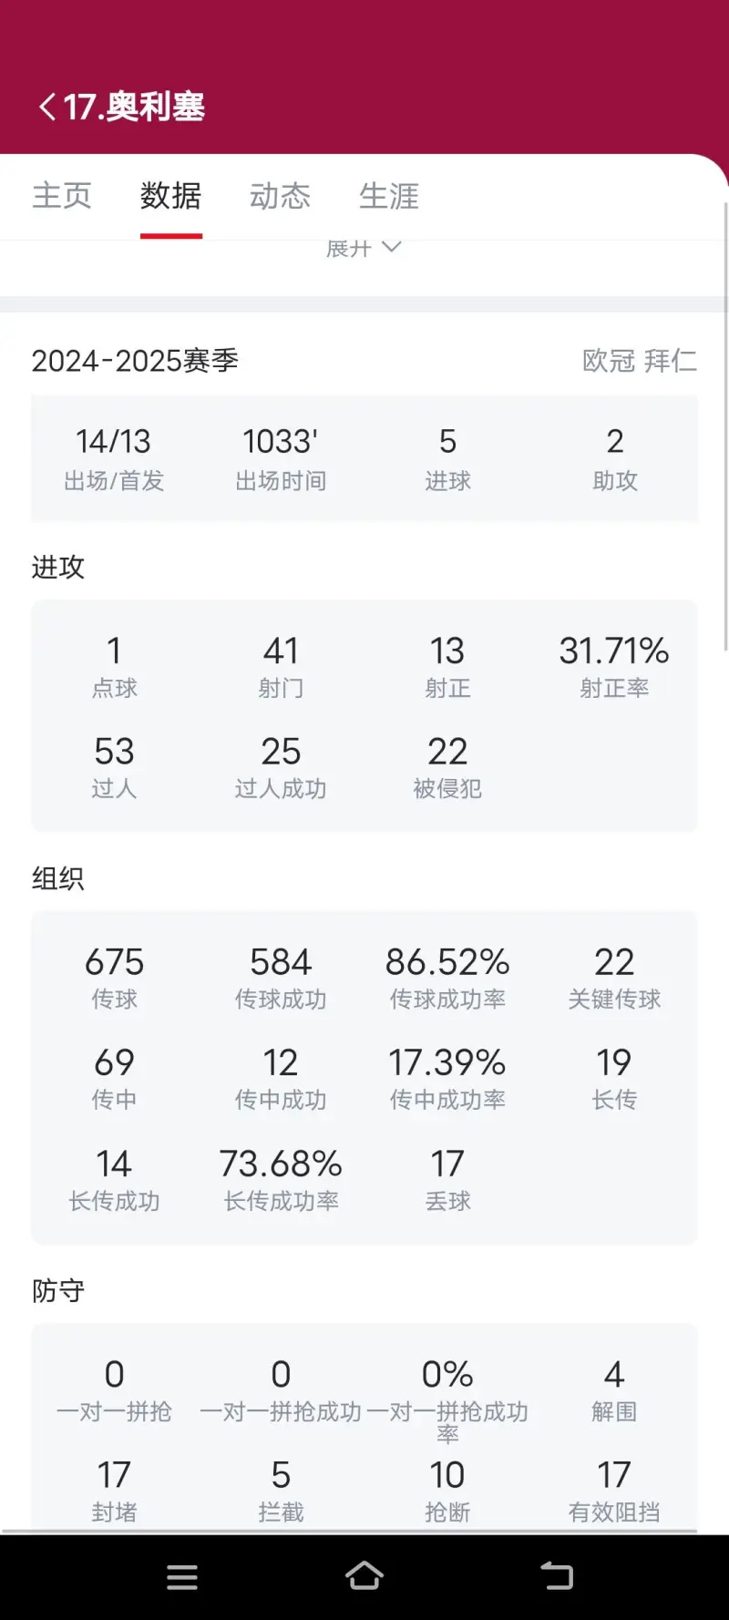
Task: Tap the 2024-2025赛季 season heading
Action: click(135, 361)
